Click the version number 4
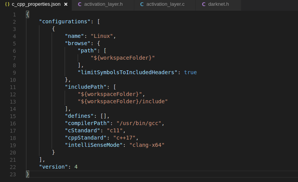The width and height of the screenshot is (298, 182). 76,167
